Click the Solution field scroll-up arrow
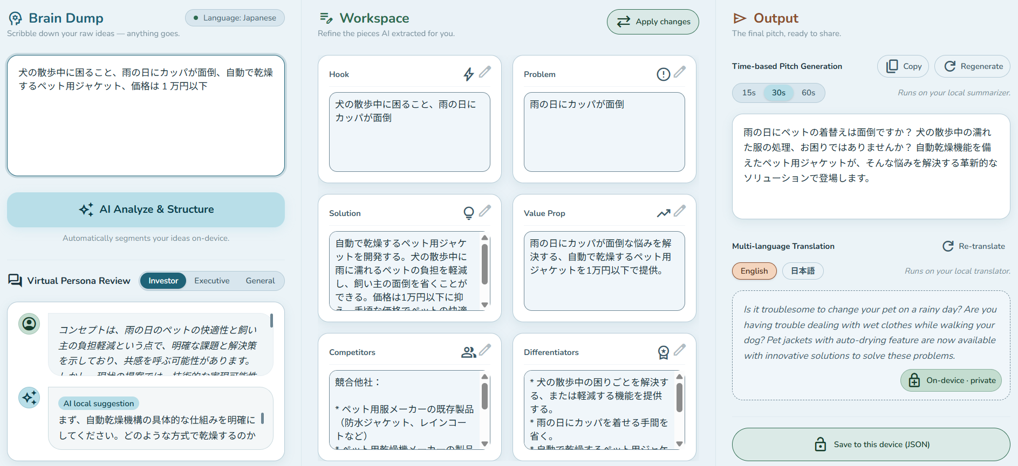Viewport: 1018px width, 466px height. point(484,238)
